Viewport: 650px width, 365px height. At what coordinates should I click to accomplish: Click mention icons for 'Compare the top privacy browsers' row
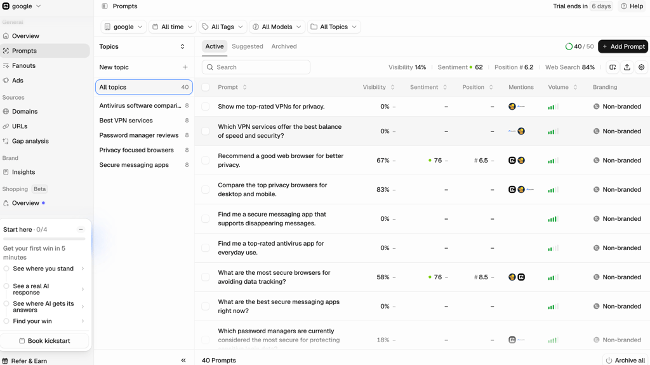pos(521,190)
